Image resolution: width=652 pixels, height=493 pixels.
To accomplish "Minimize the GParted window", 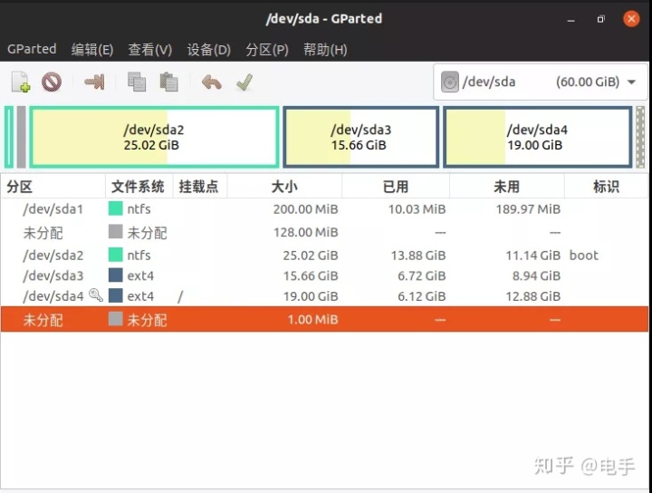I will pyautogui.click(x=570, y=20).
